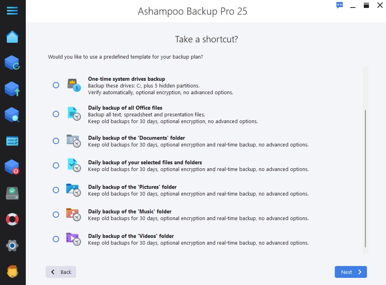Open the lifebuoy rescue icon
The image size is (386, 285).
12,219
